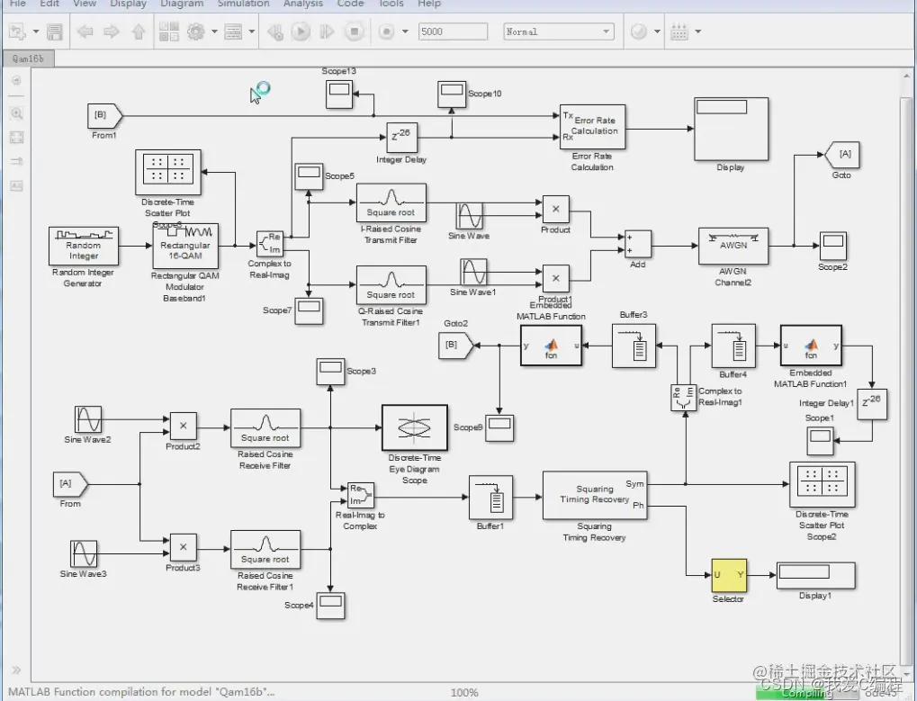Click the Run simulation play button

[x=301, y=31]
